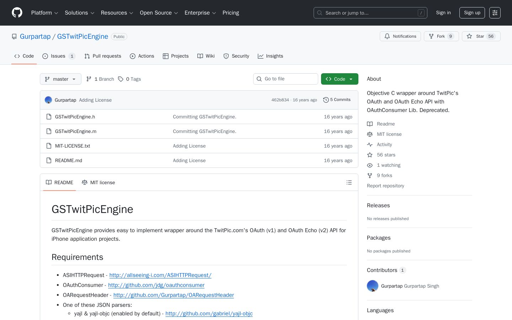The height and width of the screenshot is (320, 512).
Task: Open the README.md file
Action: [69, 160]
